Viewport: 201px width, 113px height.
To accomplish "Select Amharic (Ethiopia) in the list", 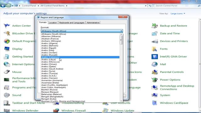I will [x=80, y=41].
